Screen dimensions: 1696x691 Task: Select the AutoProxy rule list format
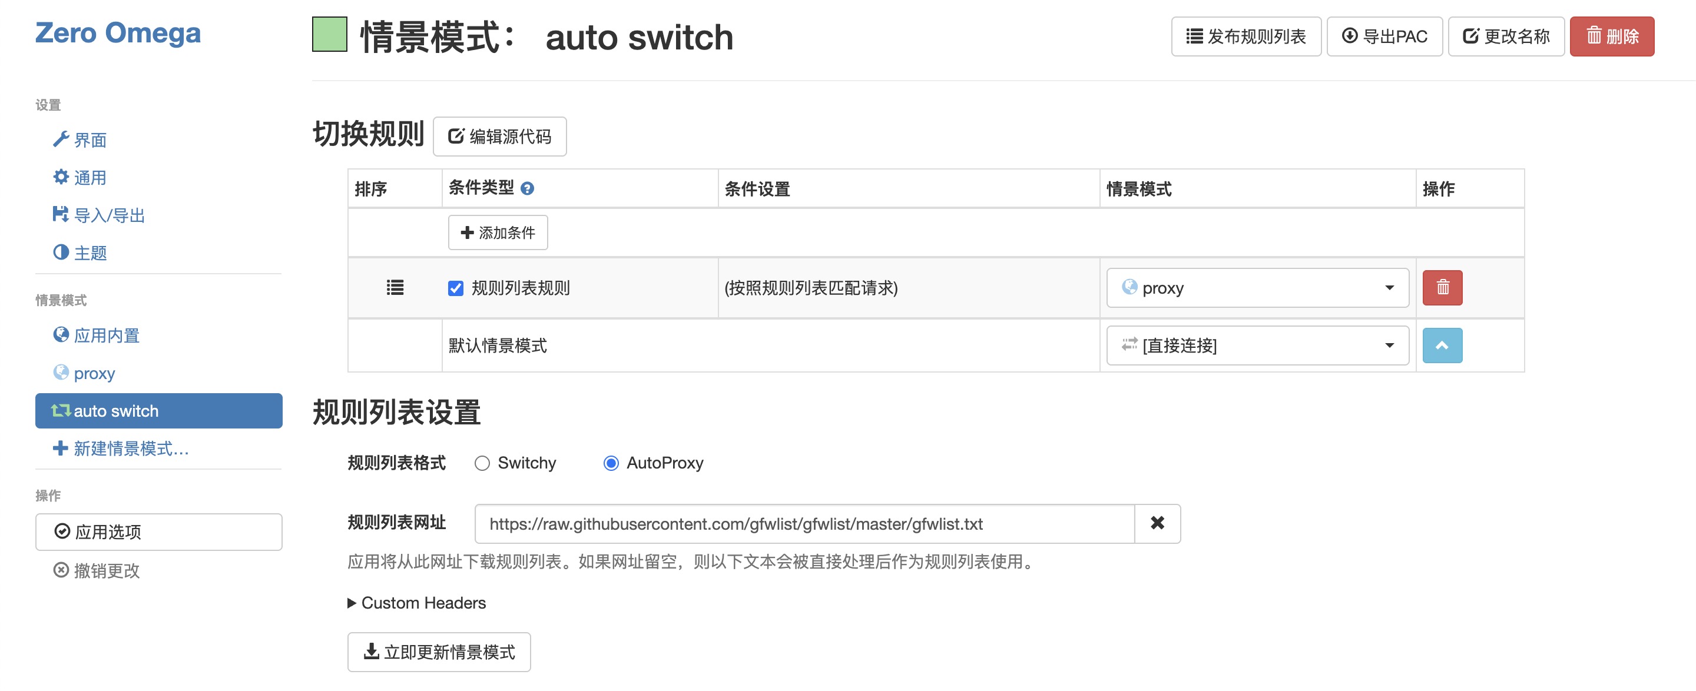(611, 463)
